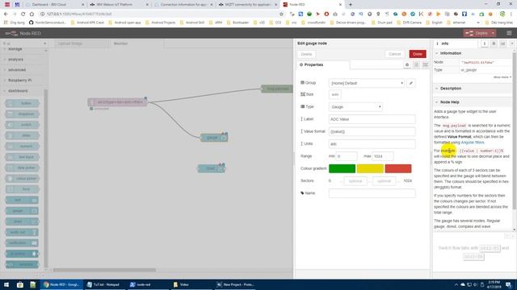Click the Deploy button
This screenshot has height=290, width=517.
click(x=477, y=33)
